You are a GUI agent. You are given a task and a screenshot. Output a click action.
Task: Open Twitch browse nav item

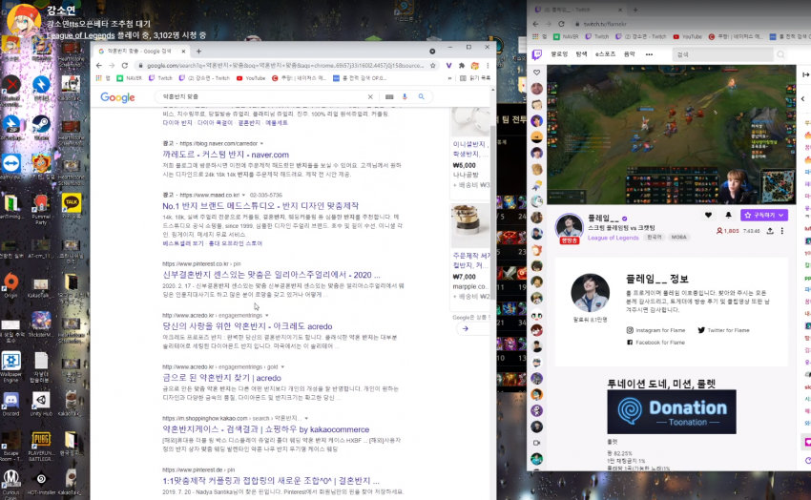coord(581,54)
